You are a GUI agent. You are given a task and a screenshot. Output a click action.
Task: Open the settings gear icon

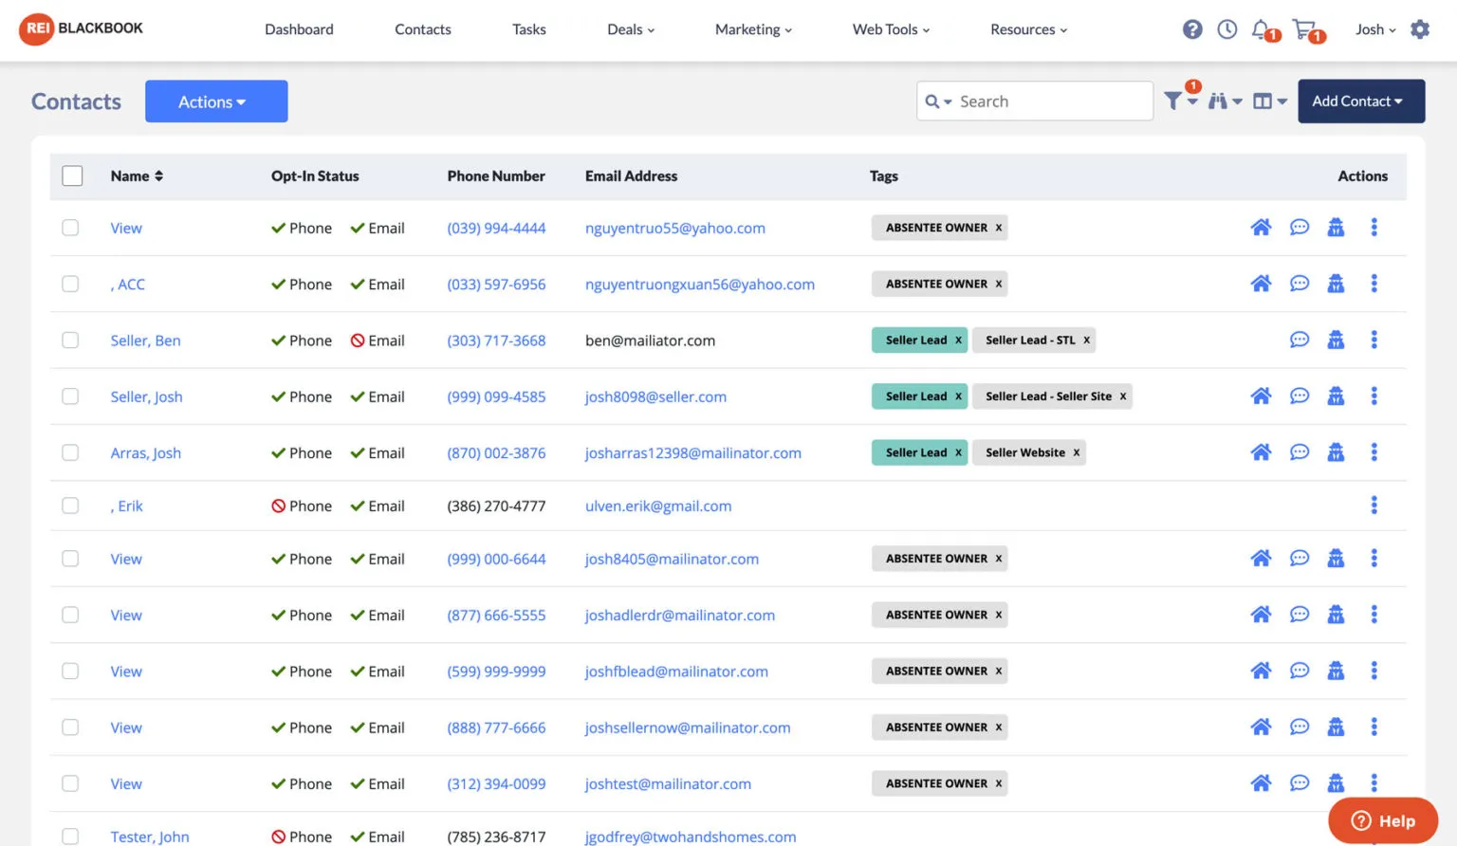point(1419,29)
